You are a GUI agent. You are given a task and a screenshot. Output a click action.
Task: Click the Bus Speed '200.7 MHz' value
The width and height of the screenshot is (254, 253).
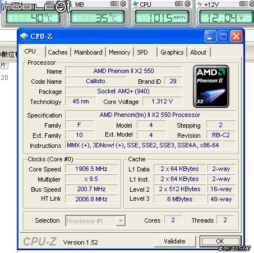point(91,189)
